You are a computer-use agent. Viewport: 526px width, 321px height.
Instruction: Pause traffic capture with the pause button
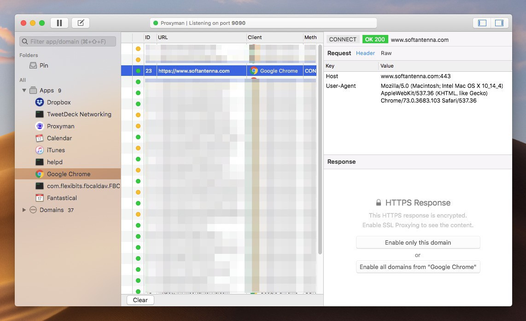pos(59,23)
